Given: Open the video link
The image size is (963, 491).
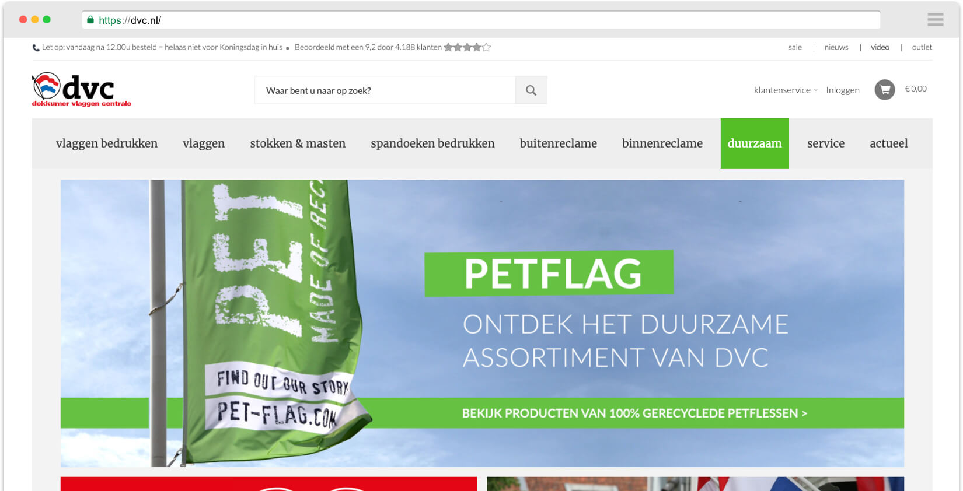Looking at the screenshot, I should [x=880, y=47].
